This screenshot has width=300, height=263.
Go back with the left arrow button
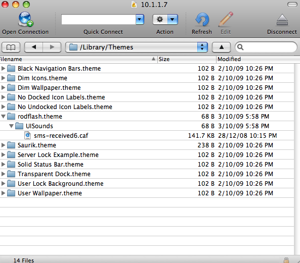[34, 47]
